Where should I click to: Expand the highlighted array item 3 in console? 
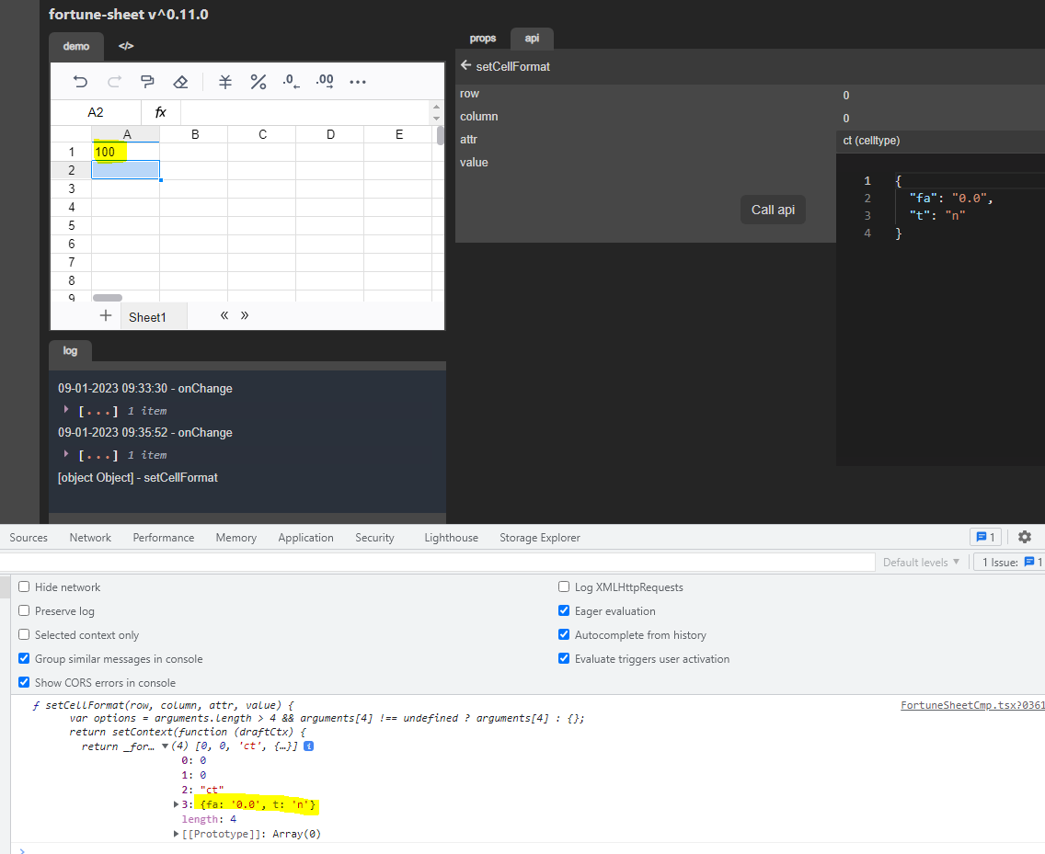point(177,804)
